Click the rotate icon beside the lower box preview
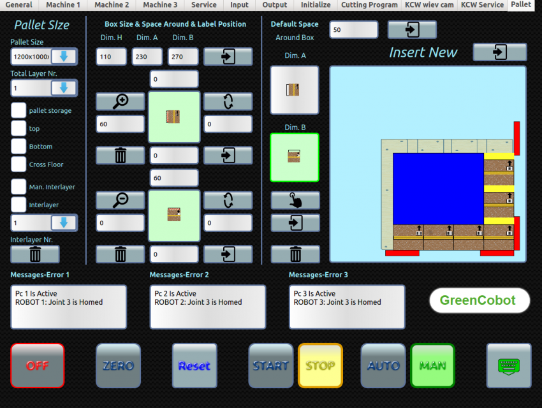 pos(228,200)
